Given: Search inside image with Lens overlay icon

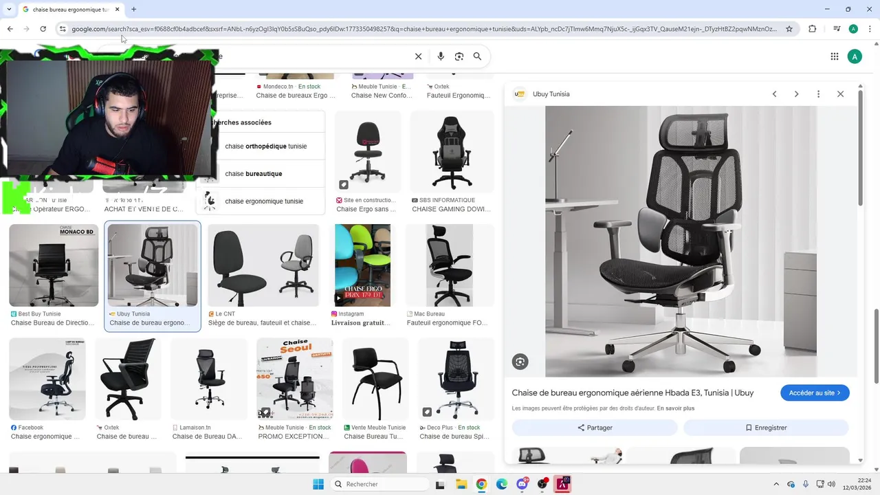Looking at the screenshot, I should 520,362.
